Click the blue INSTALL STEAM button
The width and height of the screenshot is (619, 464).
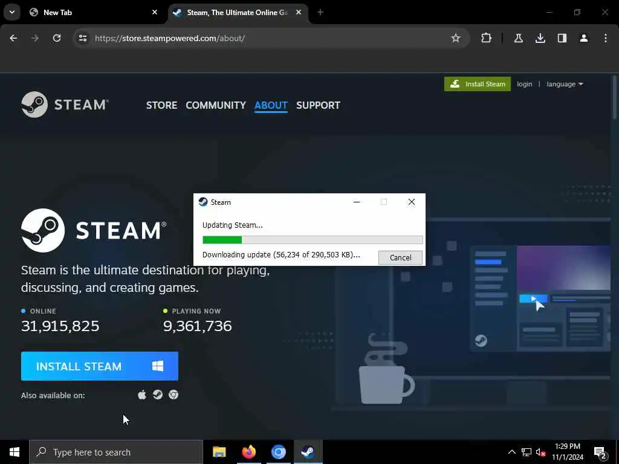point(100,366)
